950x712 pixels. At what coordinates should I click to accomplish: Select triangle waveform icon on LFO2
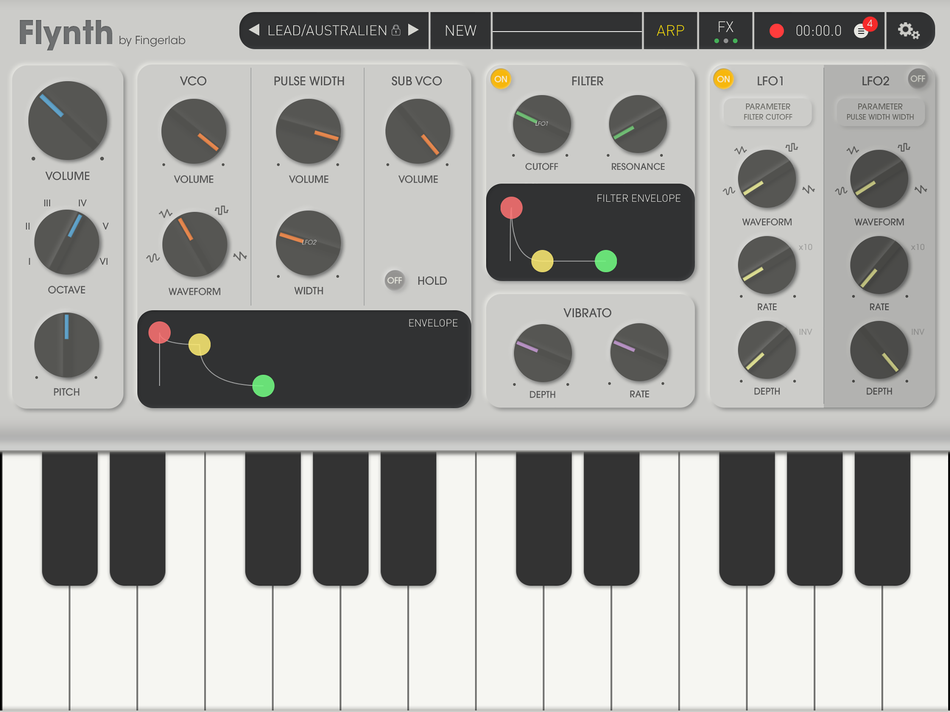pyautogui.click(x=853, y=150)
